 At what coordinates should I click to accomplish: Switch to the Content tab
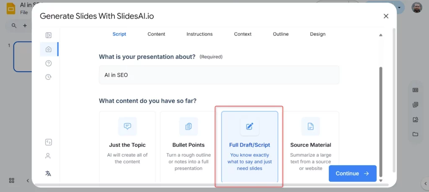click(156, 34)
